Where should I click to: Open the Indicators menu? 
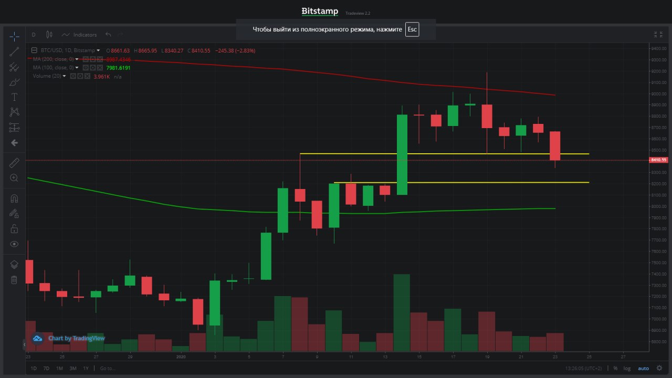[79, 35]
